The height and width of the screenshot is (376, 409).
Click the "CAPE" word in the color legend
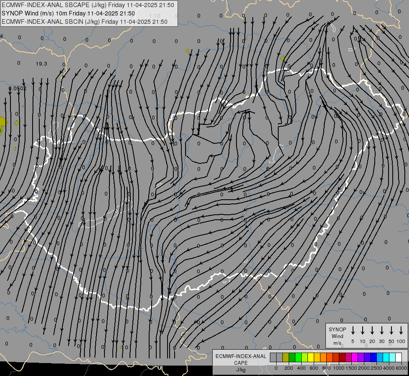click(x=241, y=363)
